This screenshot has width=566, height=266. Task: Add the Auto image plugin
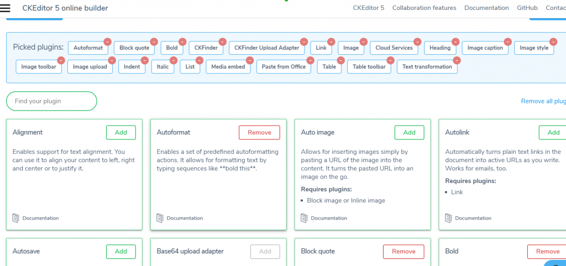coord(410,133)
